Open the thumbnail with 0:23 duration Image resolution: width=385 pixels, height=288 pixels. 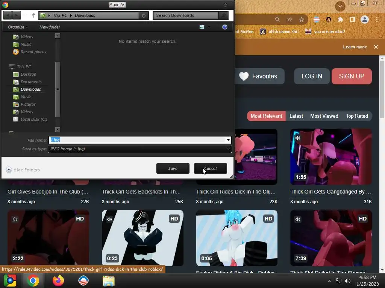point(142,238)
